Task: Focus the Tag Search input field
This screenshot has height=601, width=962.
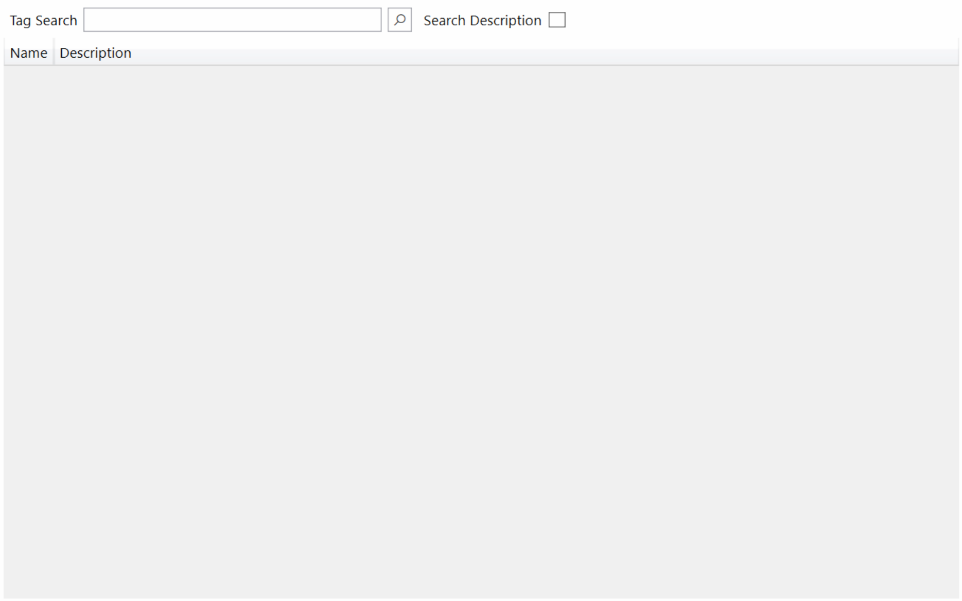Action: [x=232, y=20]
